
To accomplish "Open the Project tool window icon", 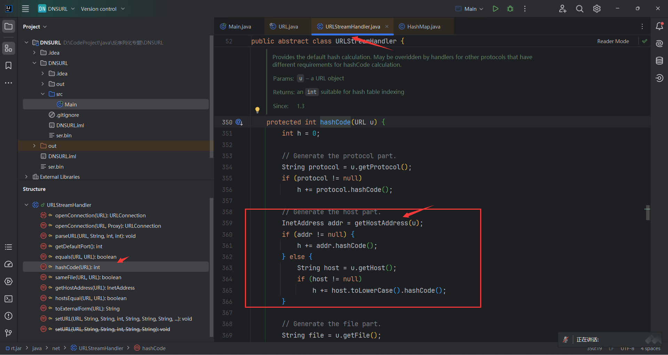I will coord(9,26).
